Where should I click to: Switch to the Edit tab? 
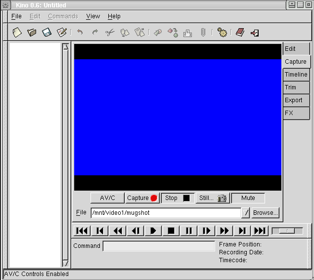[296, 48]
